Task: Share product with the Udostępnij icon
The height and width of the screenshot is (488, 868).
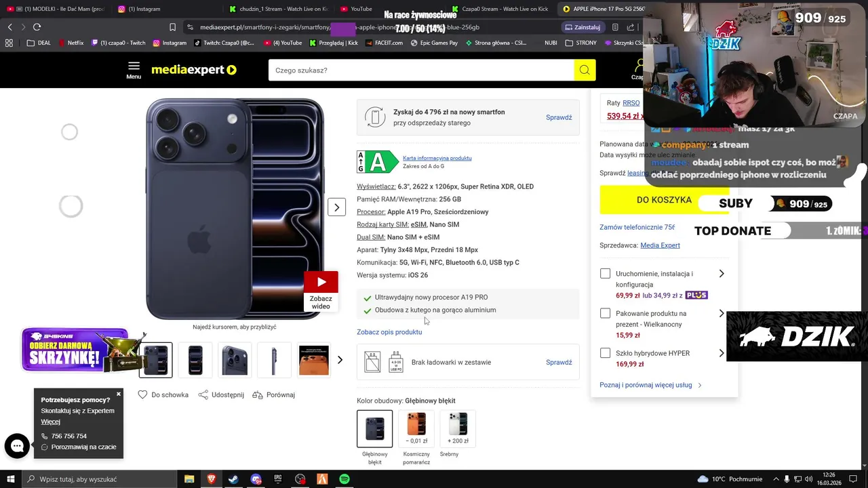Action: (221, 394)
